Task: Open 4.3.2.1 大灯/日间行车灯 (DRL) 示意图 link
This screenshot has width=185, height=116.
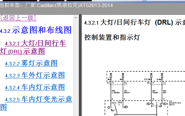Action: coord(33,47)
